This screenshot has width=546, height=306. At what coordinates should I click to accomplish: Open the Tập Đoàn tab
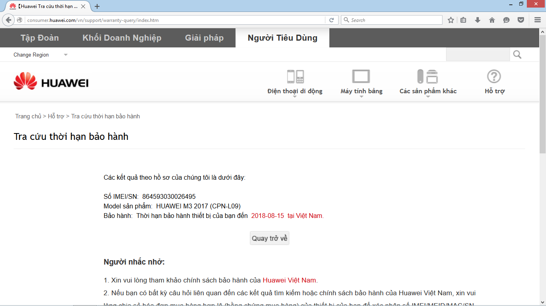tap(40, 38)
